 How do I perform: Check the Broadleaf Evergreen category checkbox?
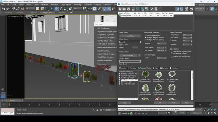click(x=120, y=74)
